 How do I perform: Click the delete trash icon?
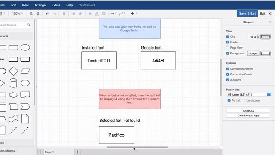tap(64, 13)
